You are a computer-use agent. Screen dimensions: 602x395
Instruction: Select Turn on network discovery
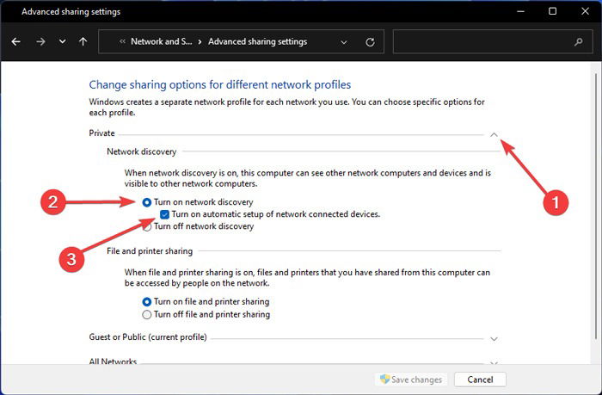147,202
